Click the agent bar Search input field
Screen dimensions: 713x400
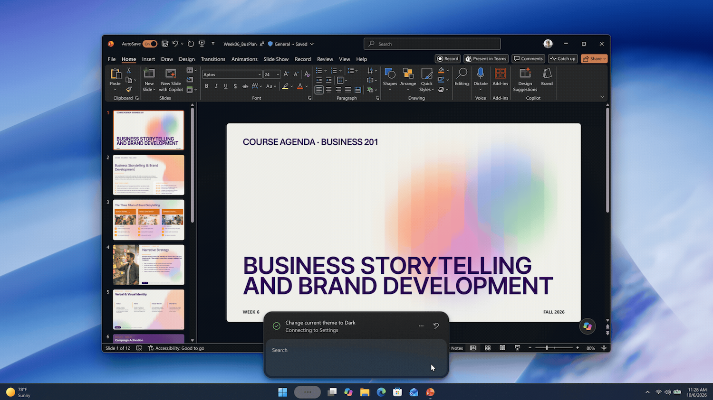(356, 358)
